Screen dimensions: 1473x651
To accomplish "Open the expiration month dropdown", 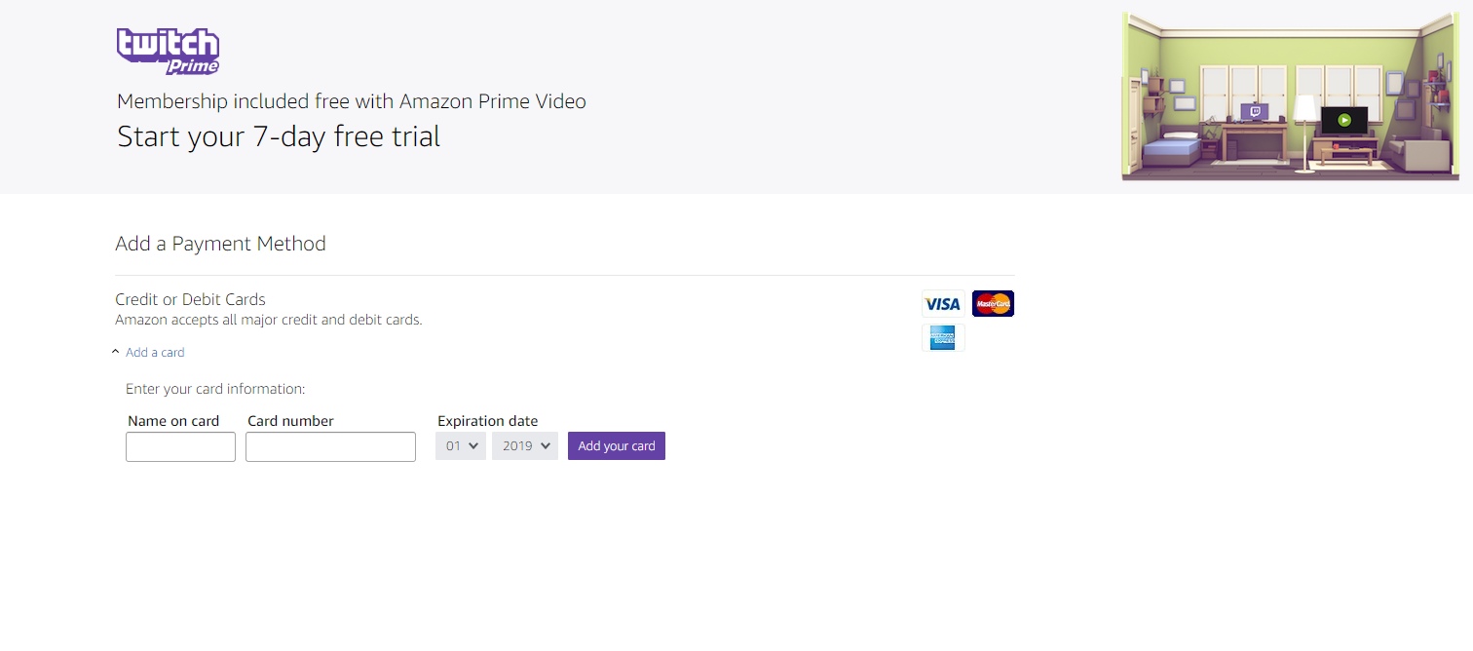I will pyautogui.click(x=461, y=446).
